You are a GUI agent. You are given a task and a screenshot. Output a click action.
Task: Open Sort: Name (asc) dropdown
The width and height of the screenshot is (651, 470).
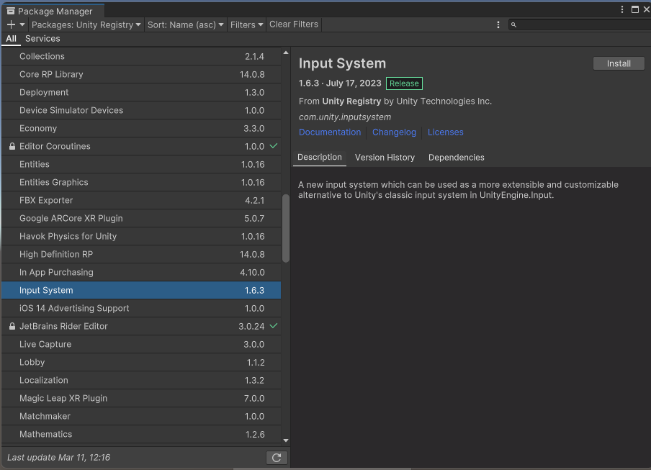point(186,25)
